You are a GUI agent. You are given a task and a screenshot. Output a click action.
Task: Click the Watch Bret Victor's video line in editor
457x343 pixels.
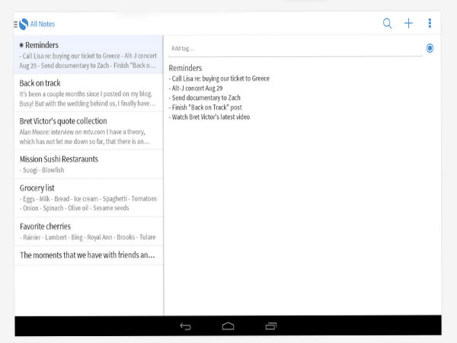210,117
